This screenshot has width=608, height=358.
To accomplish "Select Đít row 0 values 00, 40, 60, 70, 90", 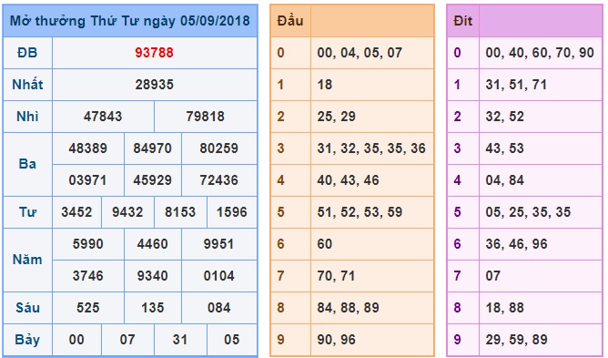I will (540, 53).
